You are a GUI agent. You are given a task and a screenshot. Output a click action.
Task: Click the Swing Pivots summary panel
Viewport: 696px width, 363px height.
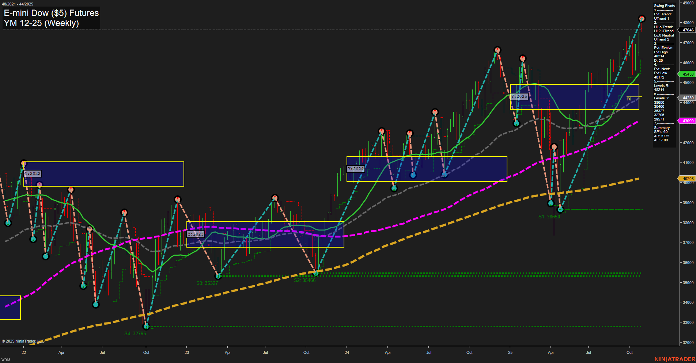tap(664, 5)
